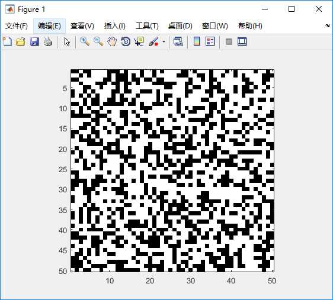Activate the Zoom In tool
The image size is (333, 300).
85,41
